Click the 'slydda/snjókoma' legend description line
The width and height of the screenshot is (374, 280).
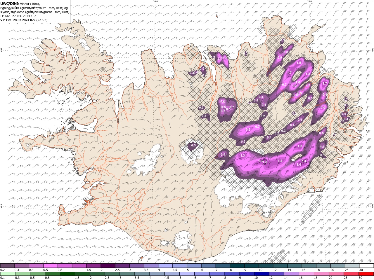coord(35,12)
